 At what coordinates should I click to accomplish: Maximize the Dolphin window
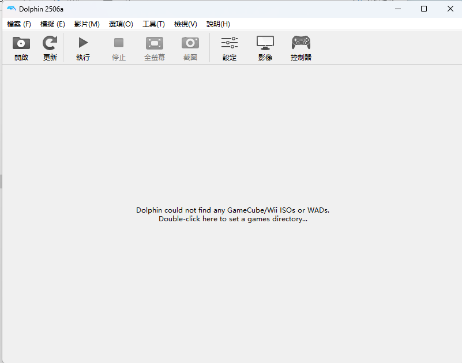tap(424, 9)
